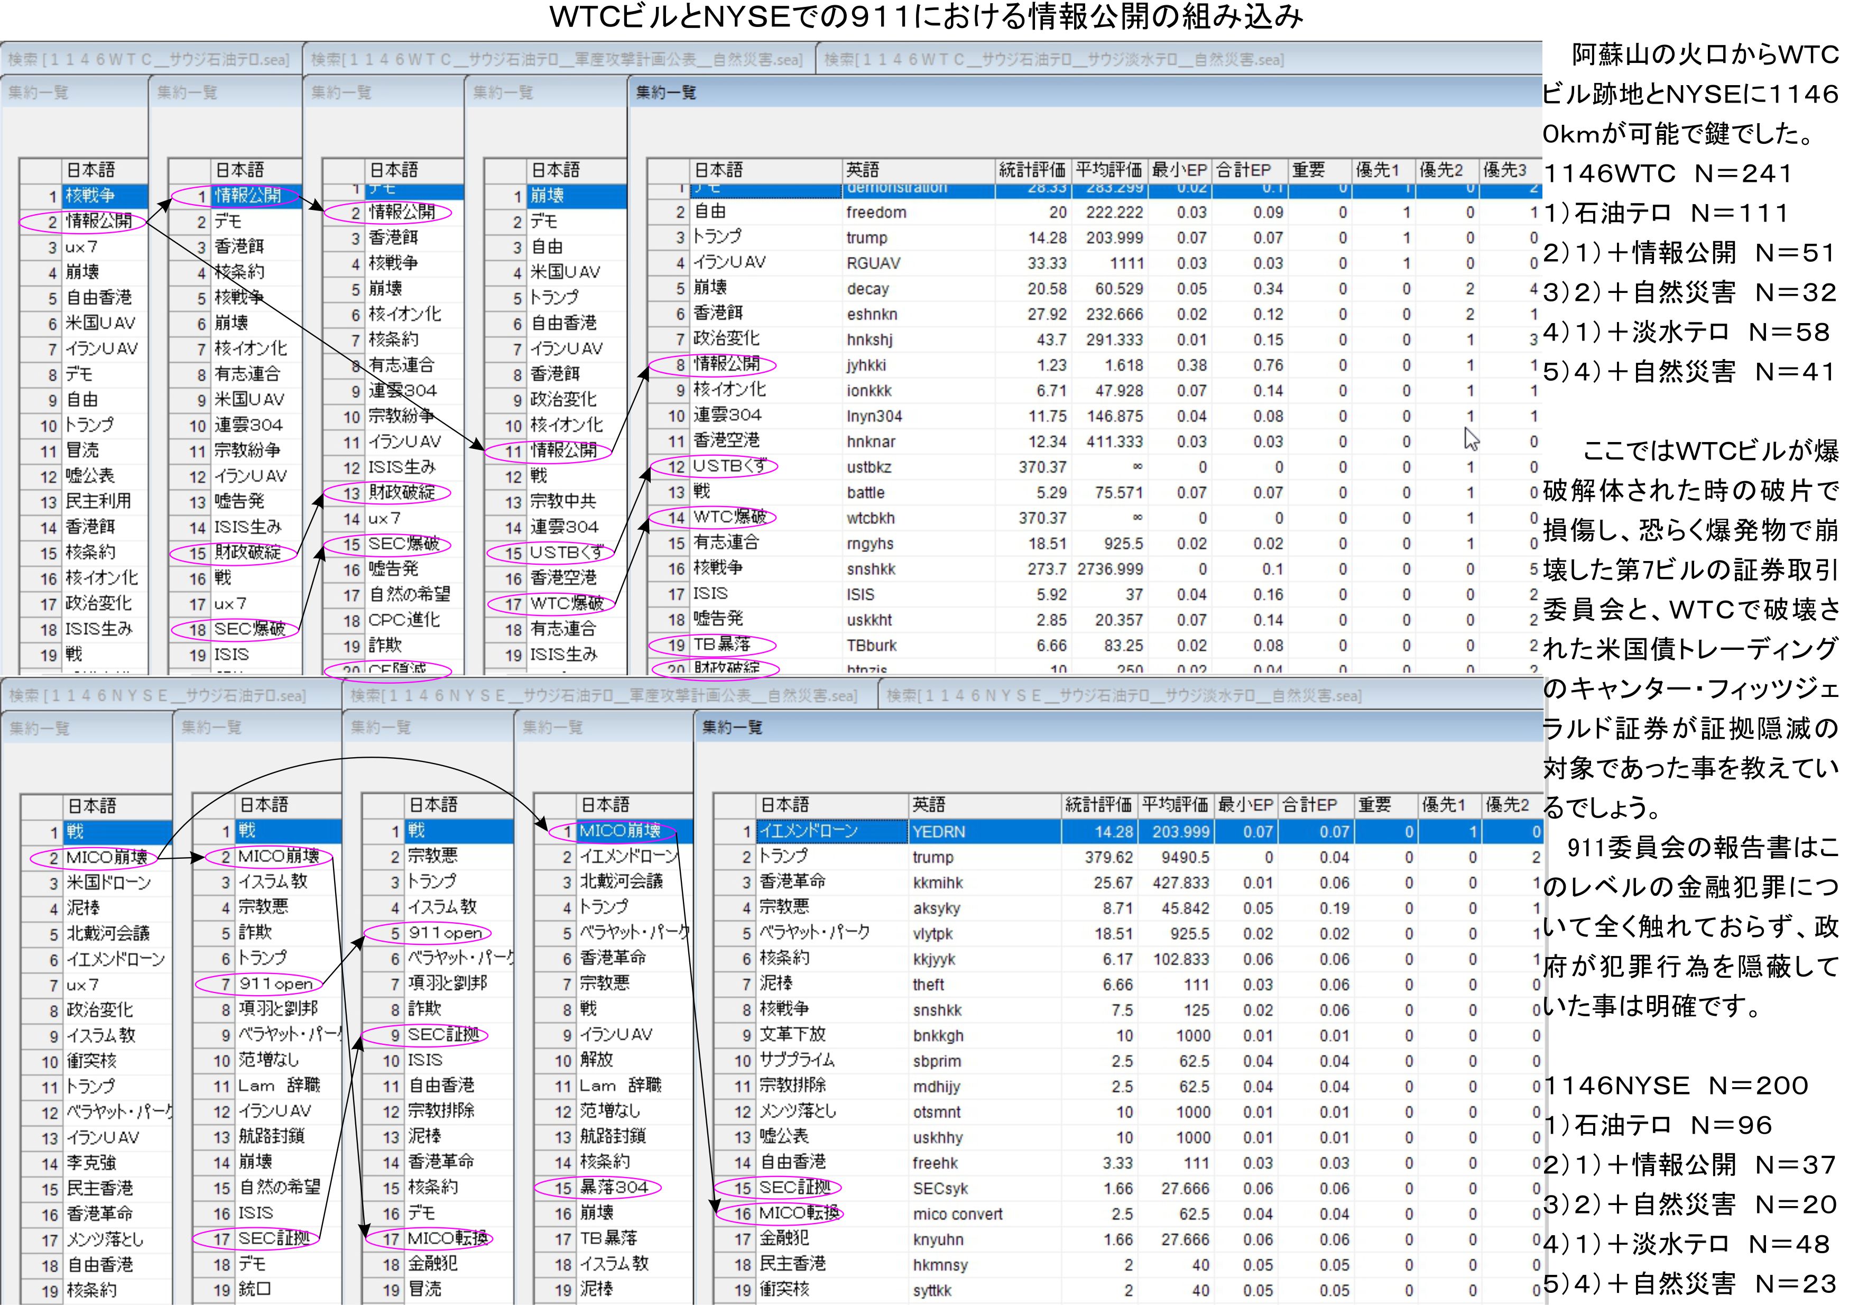The height and width of the screenshot is (1305, 1849).
Task: Select the 'sbprim' サブプライム row
Action: click(937, 1062)
